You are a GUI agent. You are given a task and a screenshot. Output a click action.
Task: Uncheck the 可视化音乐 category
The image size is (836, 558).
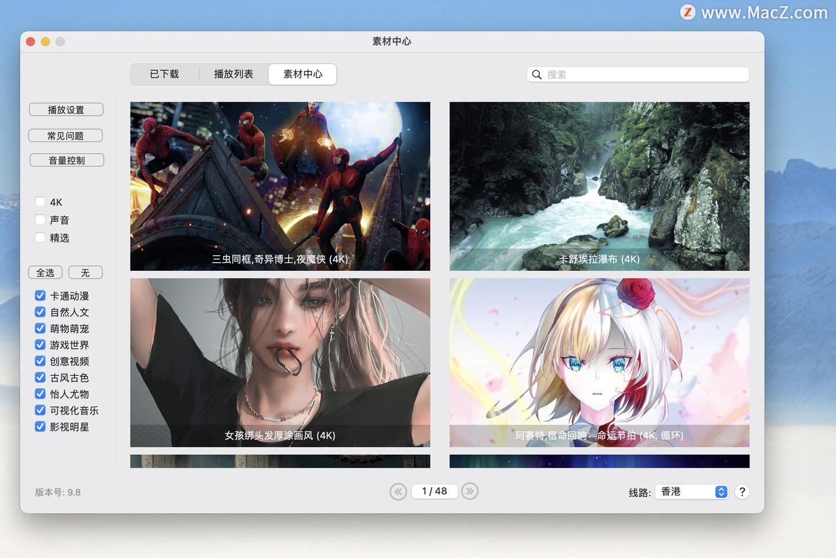(x=40, y=410)
